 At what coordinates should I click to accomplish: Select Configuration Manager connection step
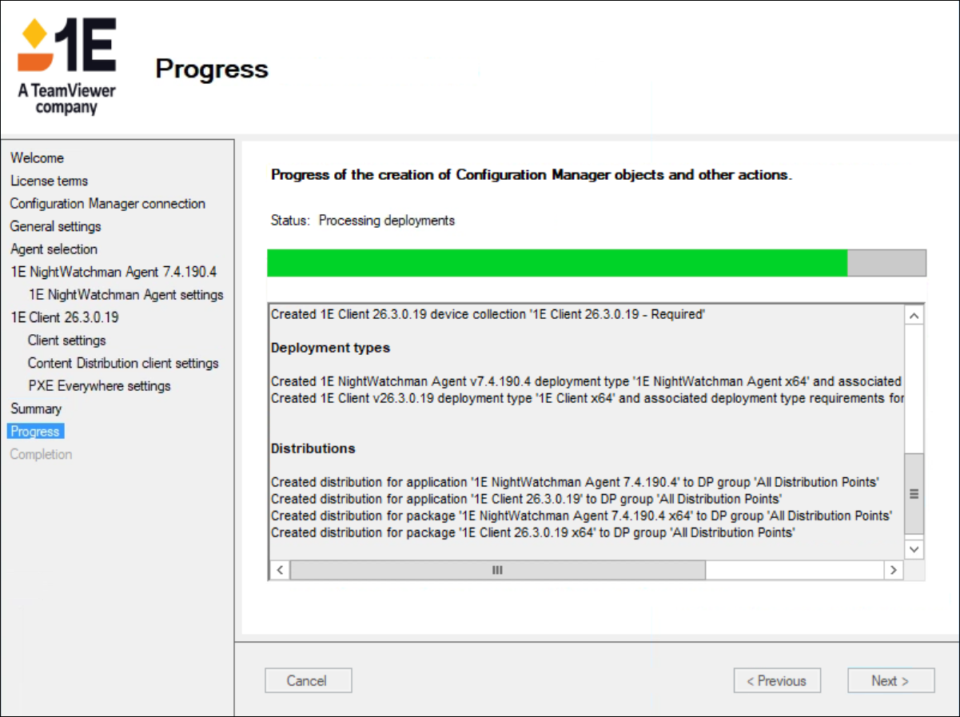(x=107, y=204)
